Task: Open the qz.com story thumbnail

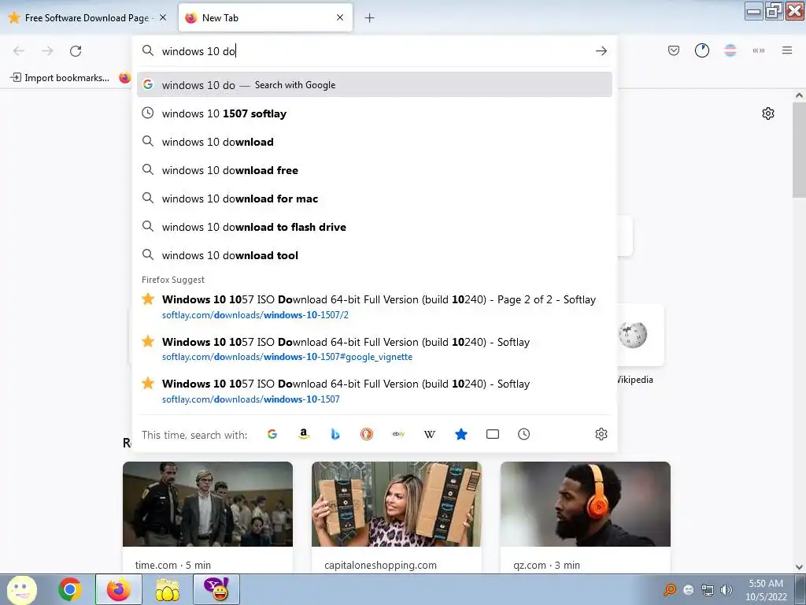Action: pos(585,503)
